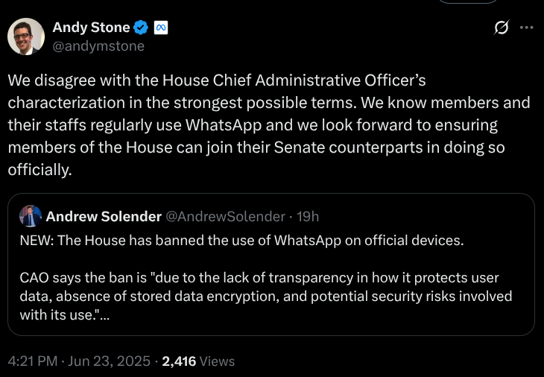
Task: Open Andy Stone's display name link
Action: pyautogui.click(x=90, y=28)
